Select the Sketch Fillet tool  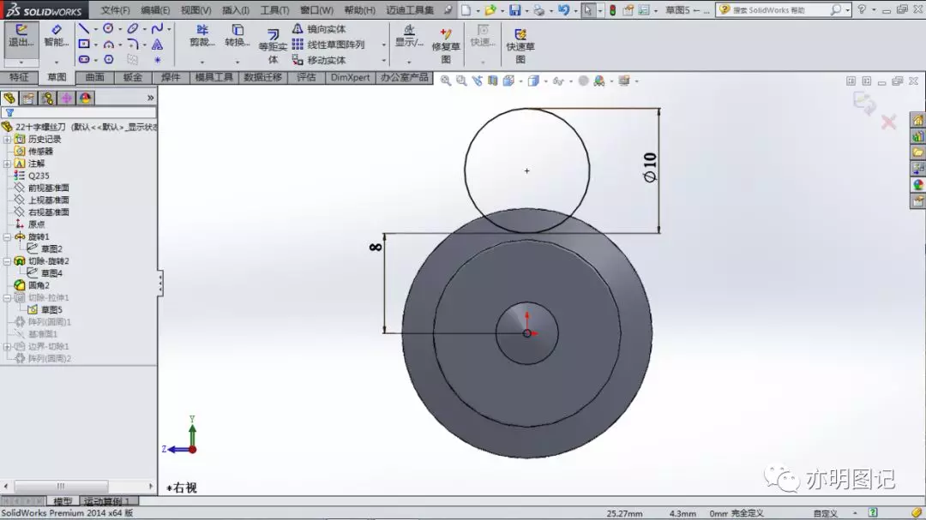(x=132, y=45)
